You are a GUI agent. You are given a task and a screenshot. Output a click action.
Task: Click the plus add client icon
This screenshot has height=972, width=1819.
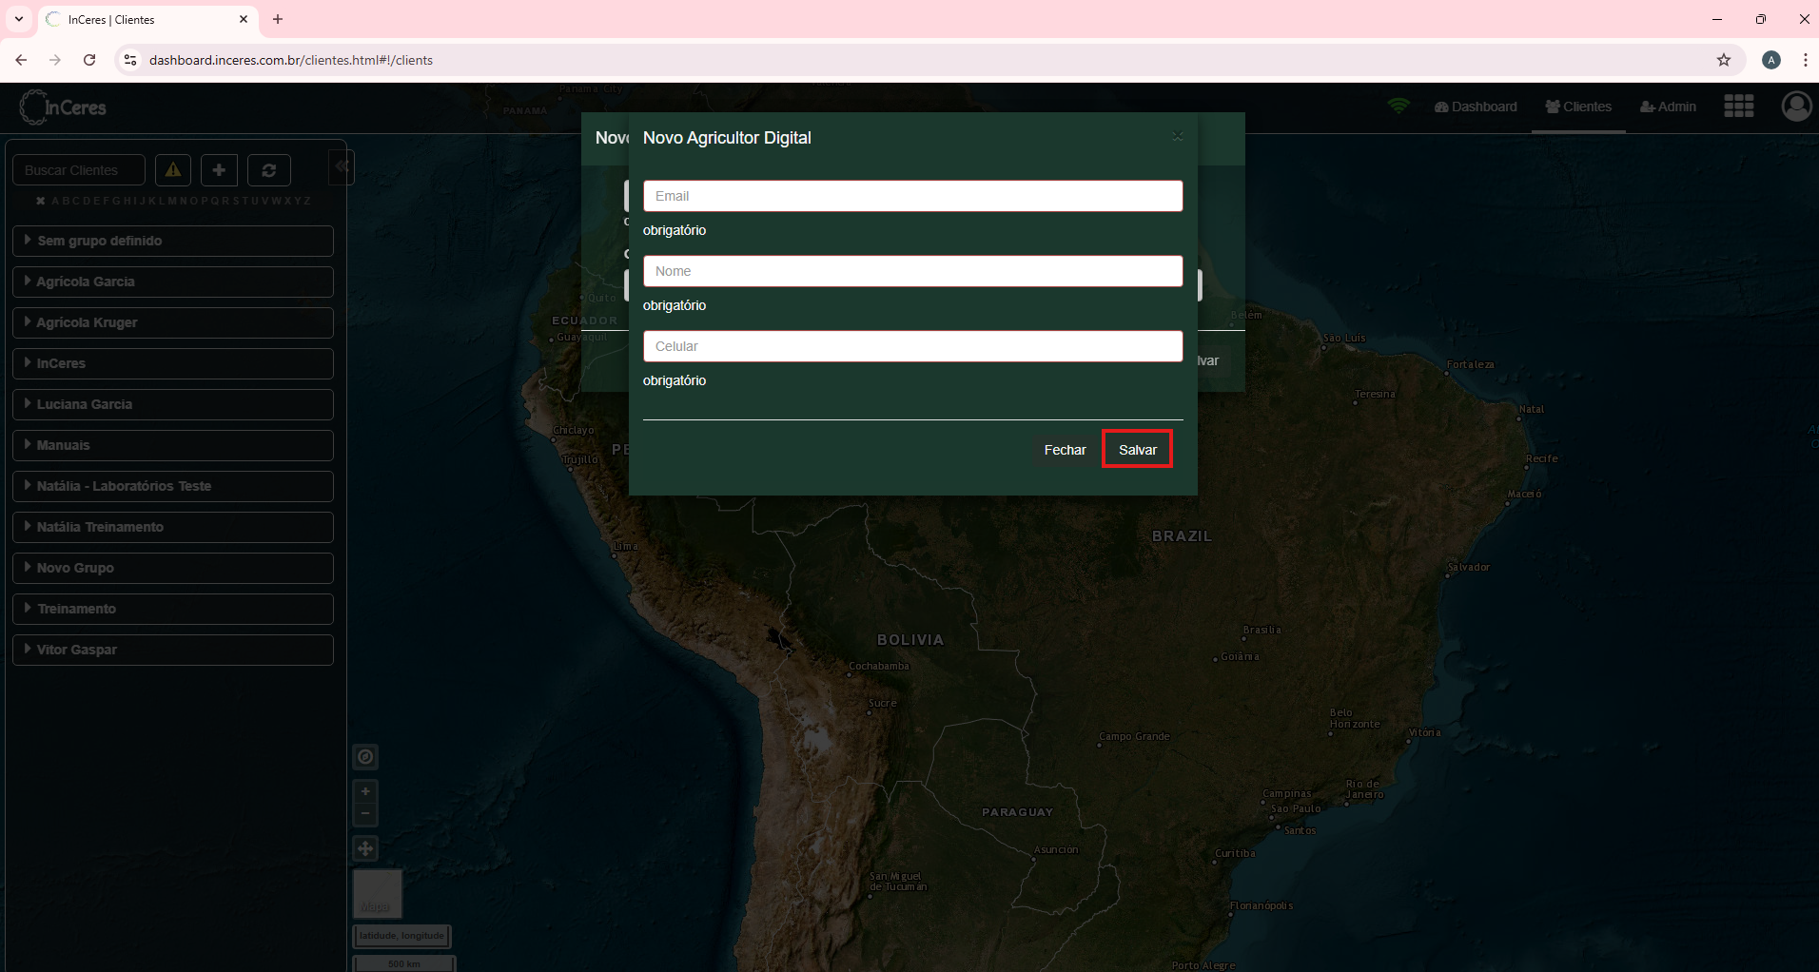pyautogui.click(x=219, y=170)
